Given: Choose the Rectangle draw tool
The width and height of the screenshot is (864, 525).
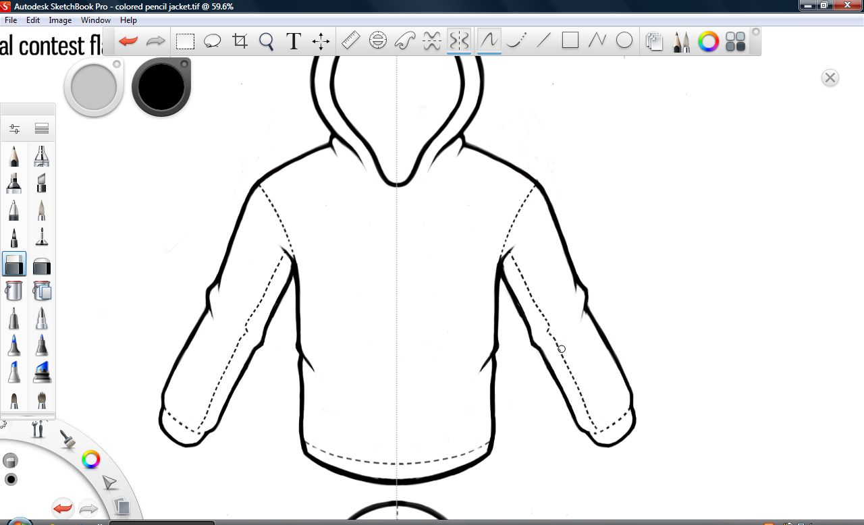Looking at the screenshot, I should coord(570,40).
